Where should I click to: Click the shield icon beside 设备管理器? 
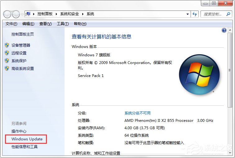tap(7, 45)
